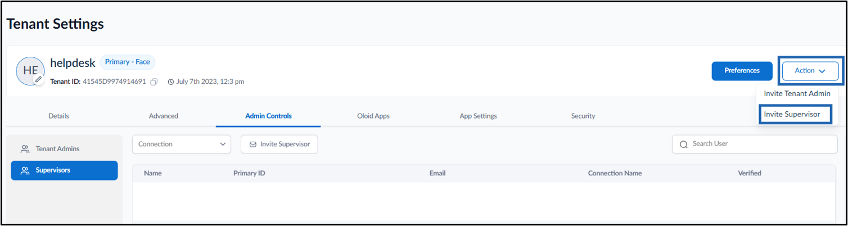Screen dimensions: 848x226
Task: Click the people icon next to Supervisors
Action: point(25,170)
